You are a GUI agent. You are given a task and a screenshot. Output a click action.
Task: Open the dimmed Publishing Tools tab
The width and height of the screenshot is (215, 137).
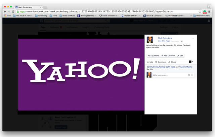(102, 27)
